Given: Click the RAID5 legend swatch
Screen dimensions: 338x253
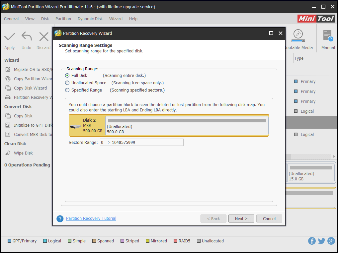Looking at the screenshot, I should click(175, 241).
